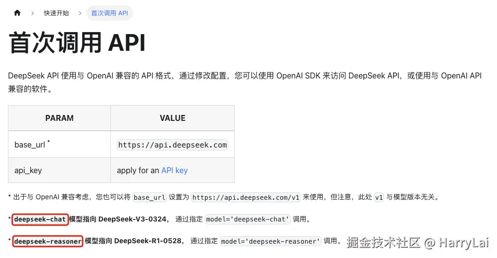Image resolution: width=497 pixels, height=258 pixels.
Task: Click the chevron after 快速开始
Action: [80, 13]
